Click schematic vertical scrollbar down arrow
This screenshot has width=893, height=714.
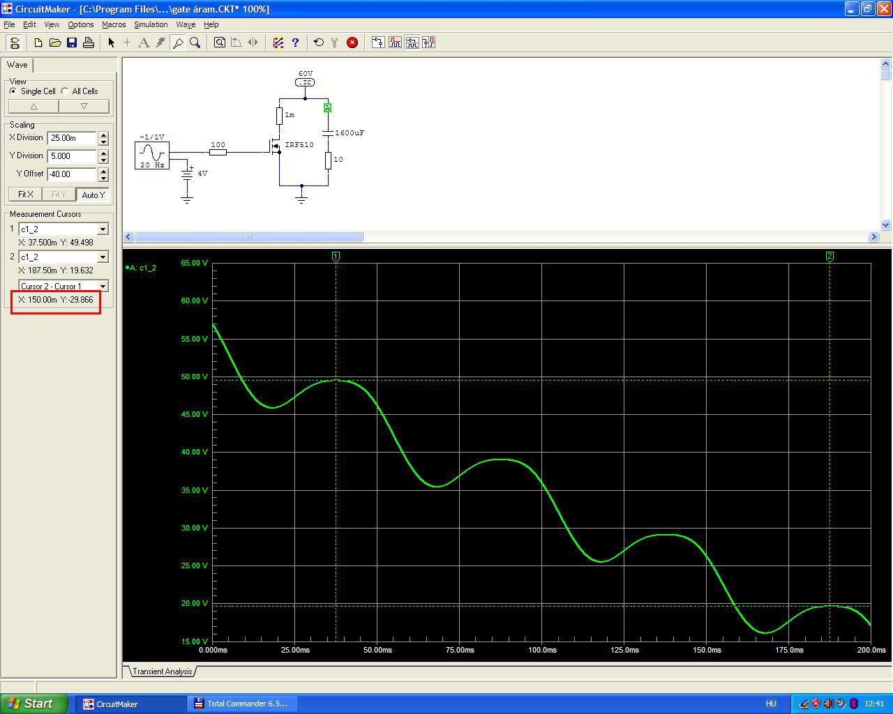[x=886, y=225]
